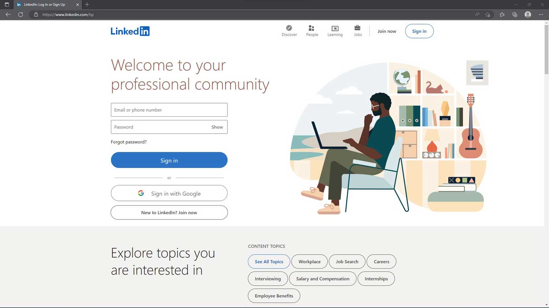549x308 pixels.
Task: Click the outlined Sign in header button
Action: click(x=419, y=31)
